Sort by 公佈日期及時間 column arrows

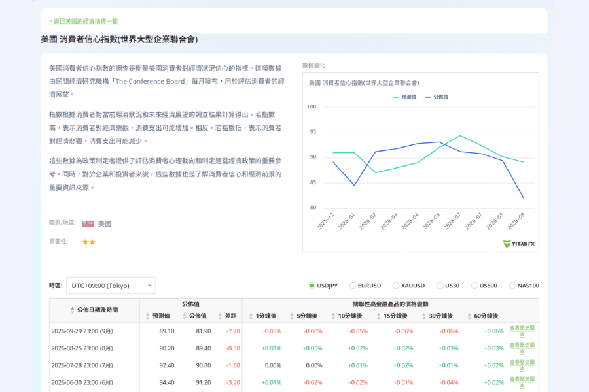pos(72,310)
